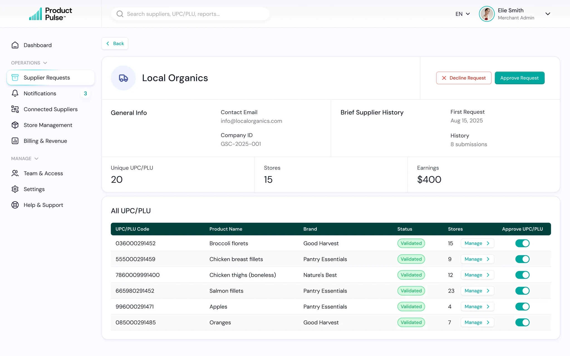
Task: Click the Supplier Requests archive icon
Action: [15, 78]
